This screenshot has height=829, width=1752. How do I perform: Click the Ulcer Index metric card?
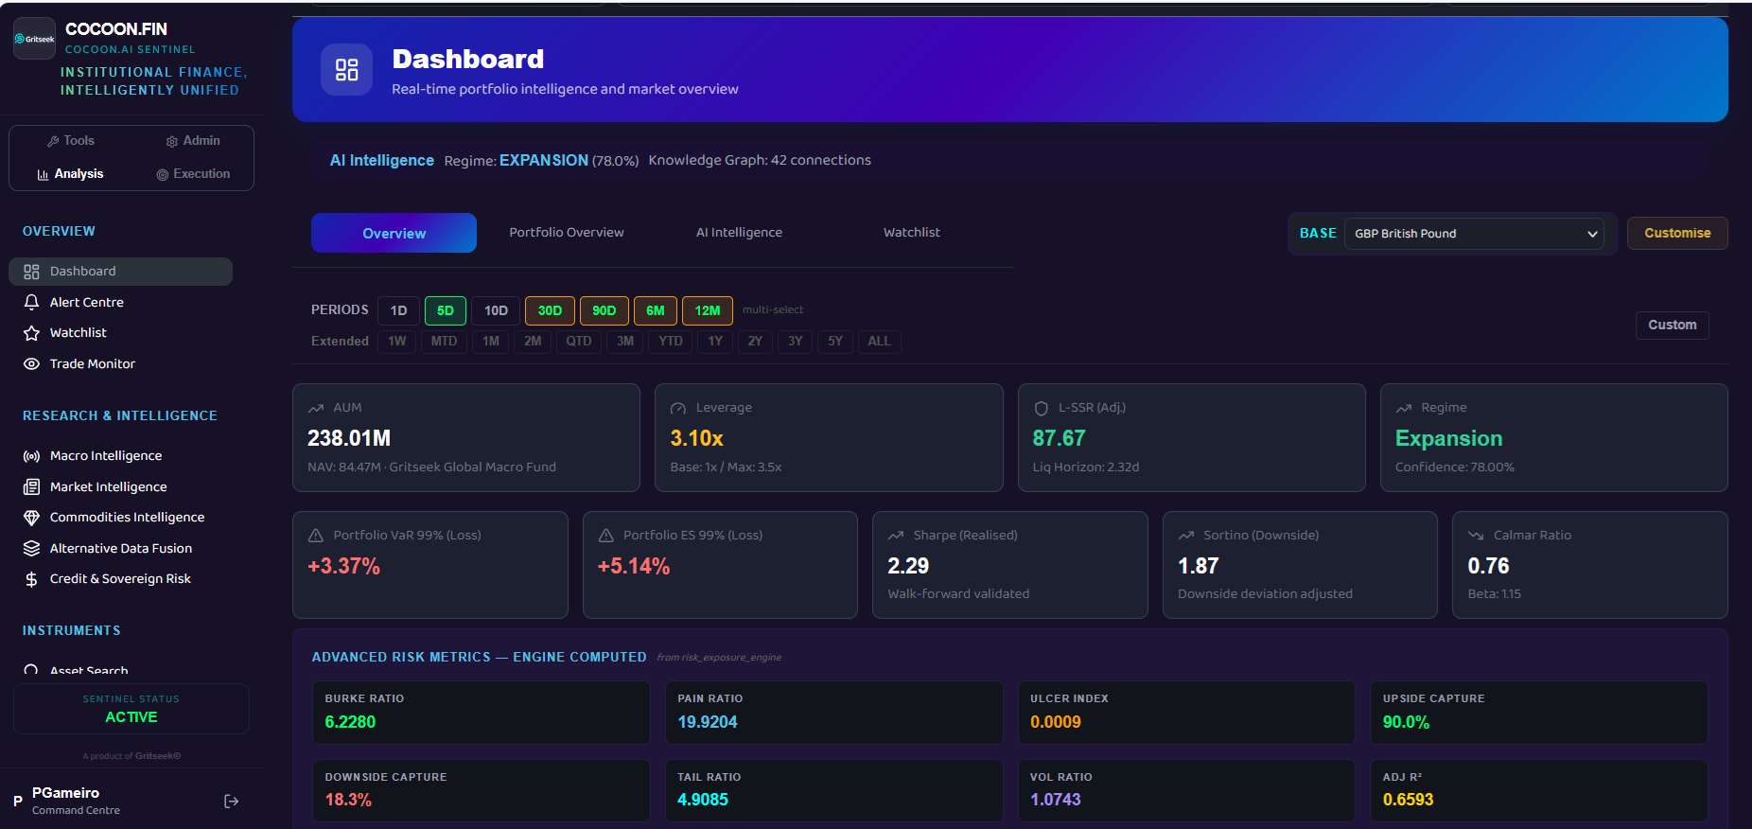pyautogui.click(x=1186, y=713)
